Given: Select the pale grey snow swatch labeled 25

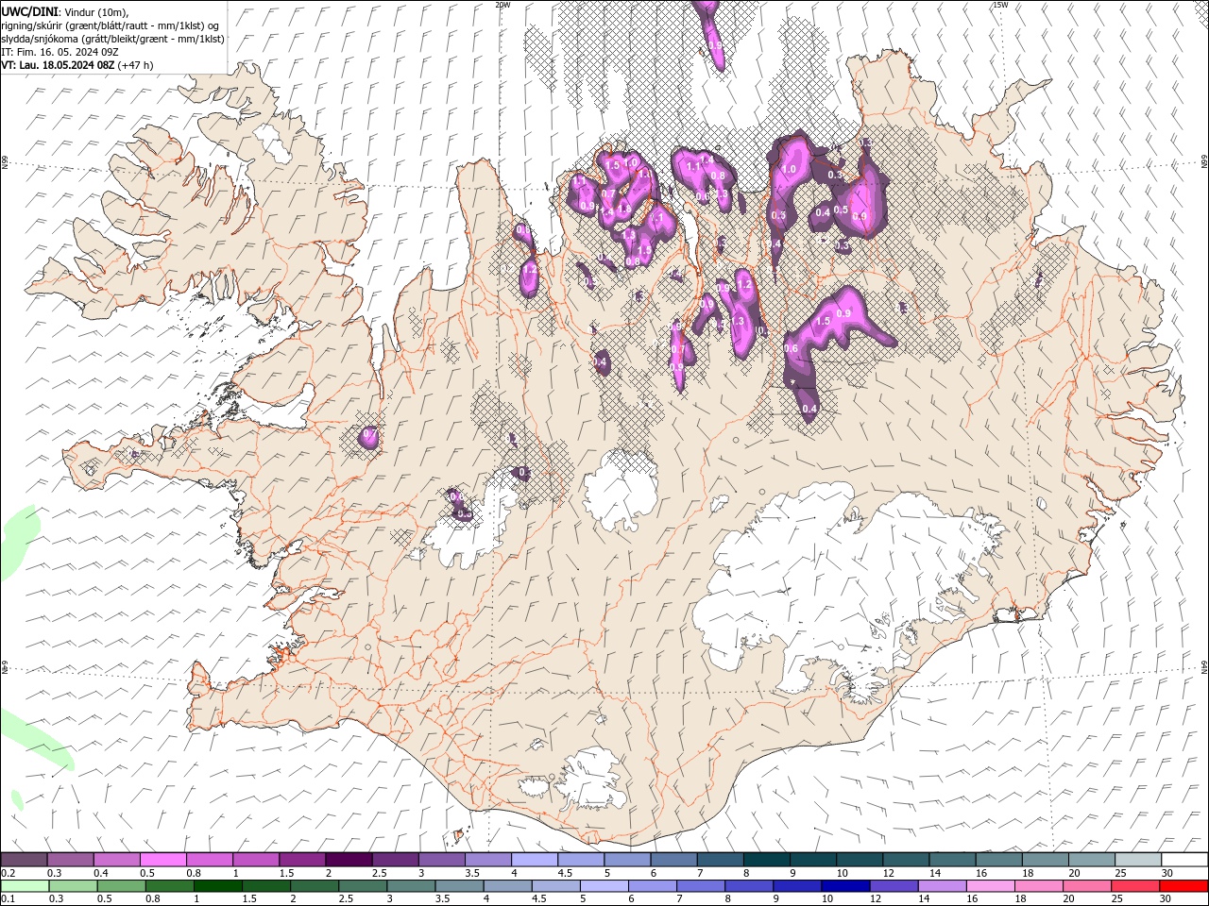Looking at the screenshot, I should click(x=1138, y=860).
